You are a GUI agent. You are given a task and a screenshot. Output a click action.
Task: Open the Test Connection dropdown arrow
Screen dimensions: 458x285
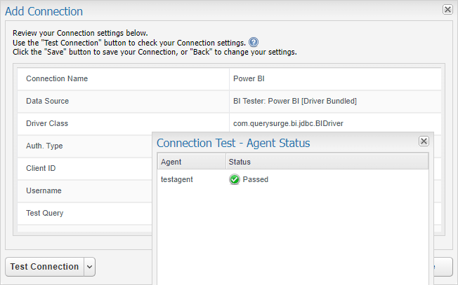[x=90, y=267]
